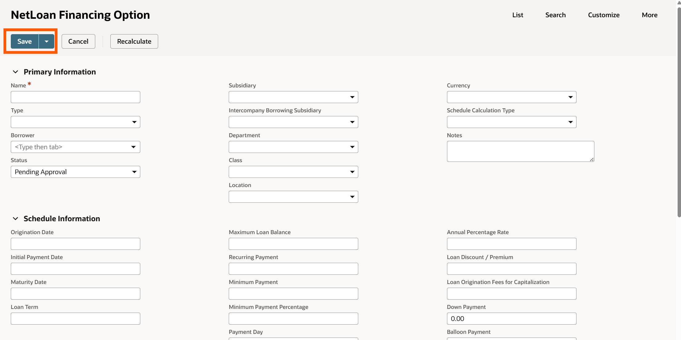Screen dimensions: 681x340
Task: Open the Customize menu
Action: click(x=603, y=15)
